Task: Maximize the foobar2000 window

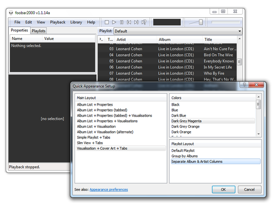Action: (x=223, y=11)
